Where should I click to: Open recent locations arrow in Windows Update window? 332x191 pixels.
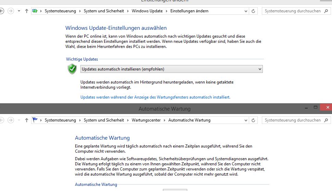[19, 11]
